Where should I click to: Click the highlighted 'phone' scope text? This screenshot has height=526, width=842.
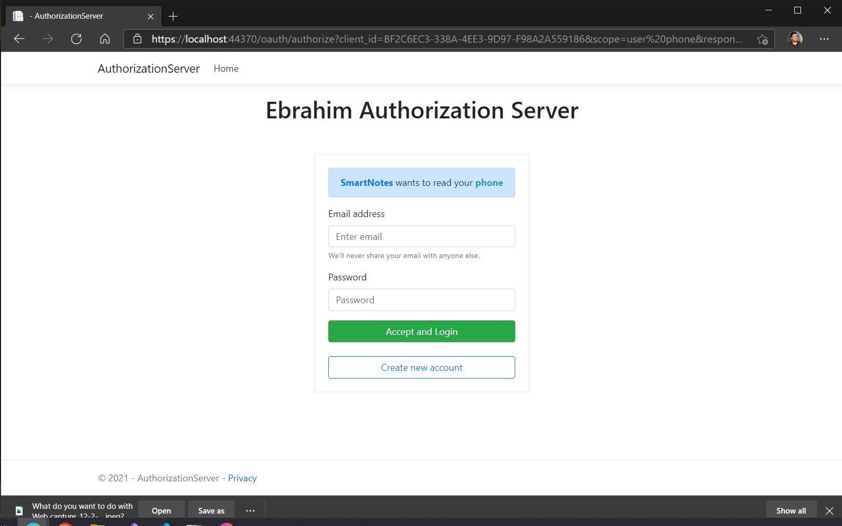pos(489,183)
